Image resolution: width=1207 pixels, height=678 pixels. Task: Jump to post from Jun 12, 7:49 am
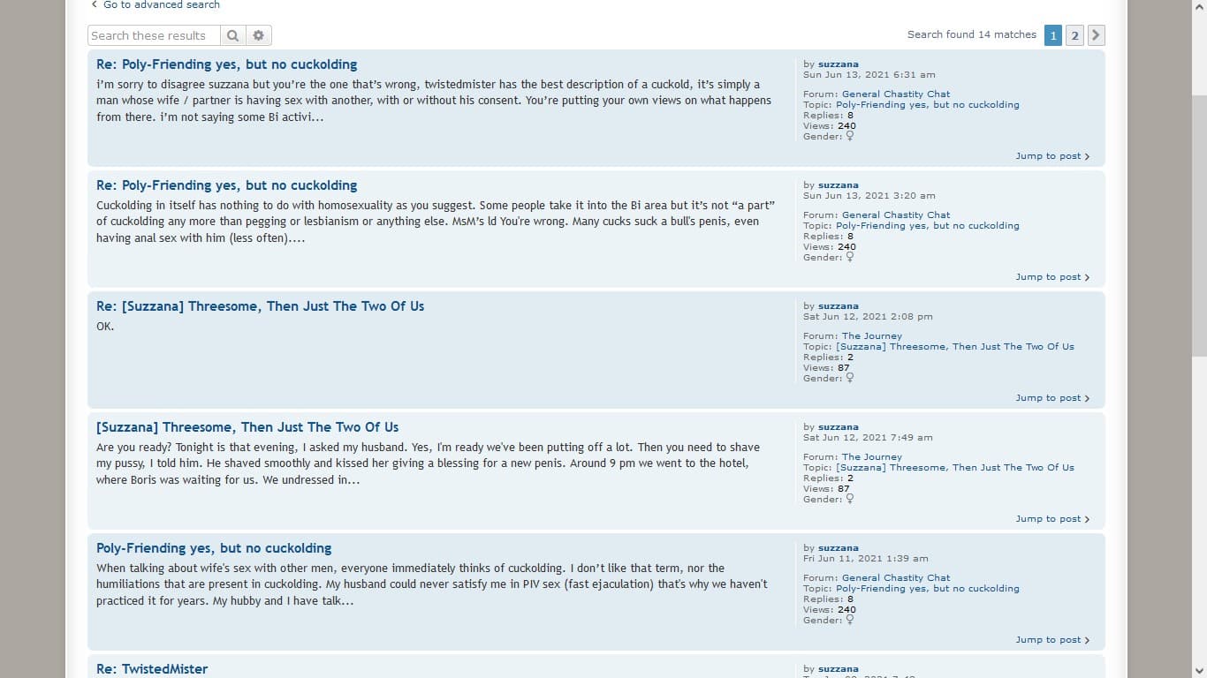click(x=1051, y=519)
